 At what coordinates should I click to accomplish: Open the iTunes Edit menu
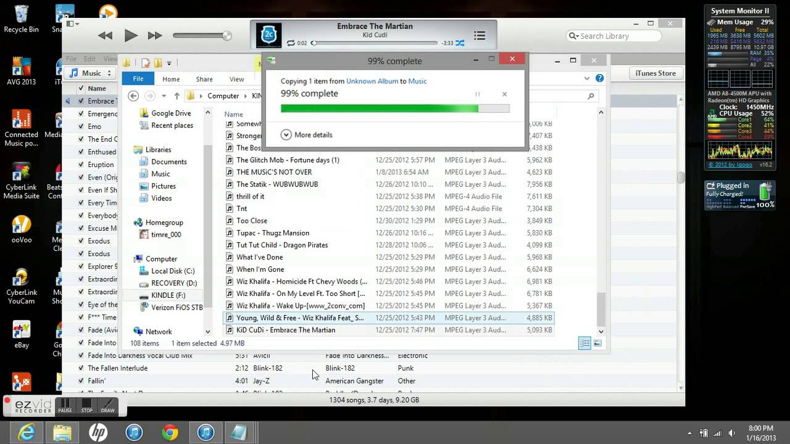(x=89, y=59)
